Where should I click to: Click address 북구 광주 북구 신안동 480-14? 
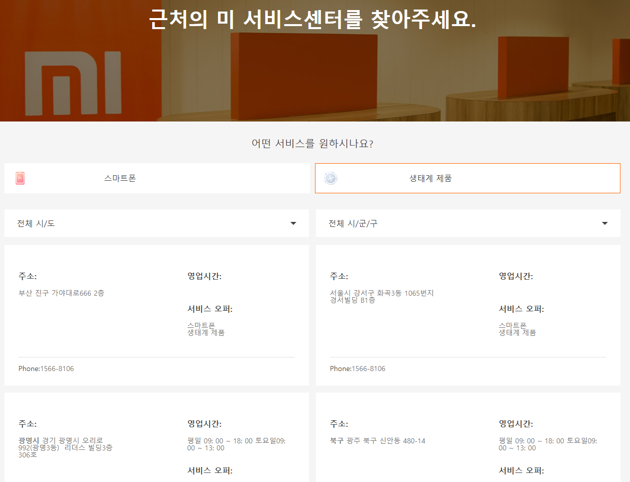click(x=378, y=441)
